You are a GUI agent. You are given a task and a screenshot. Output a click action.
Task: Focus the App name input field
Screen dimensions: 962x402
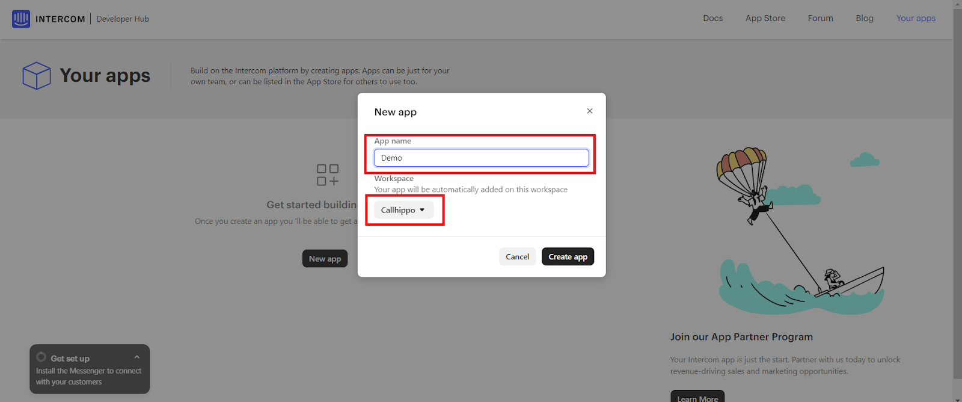tap(481, 158)
